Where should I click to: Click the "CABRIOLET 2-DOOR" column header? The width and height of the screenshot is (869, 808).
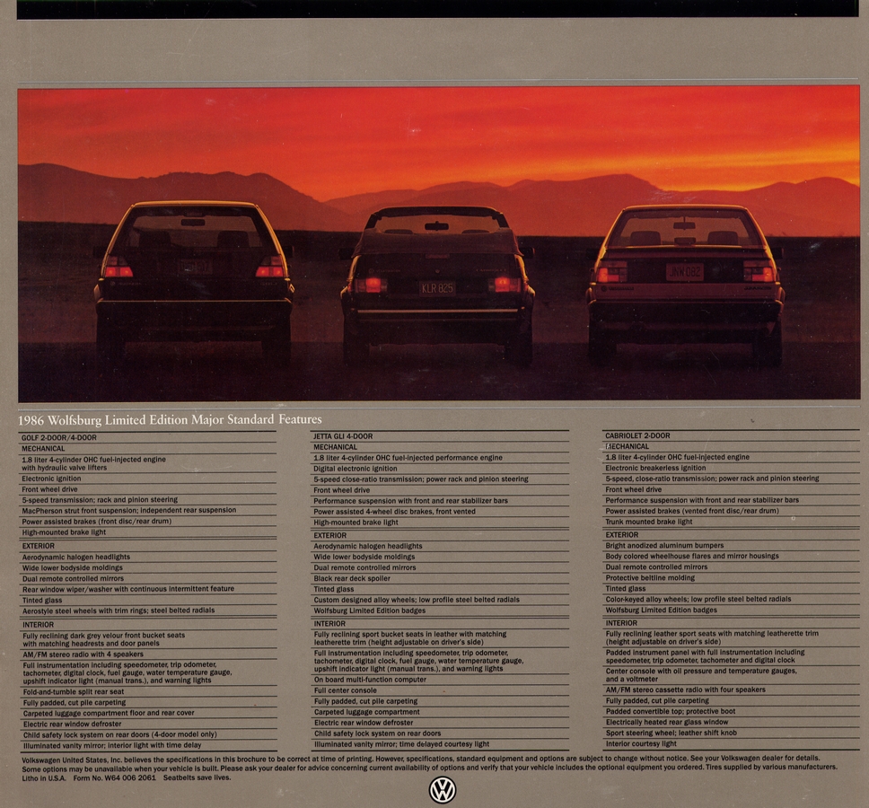(637, 435)
